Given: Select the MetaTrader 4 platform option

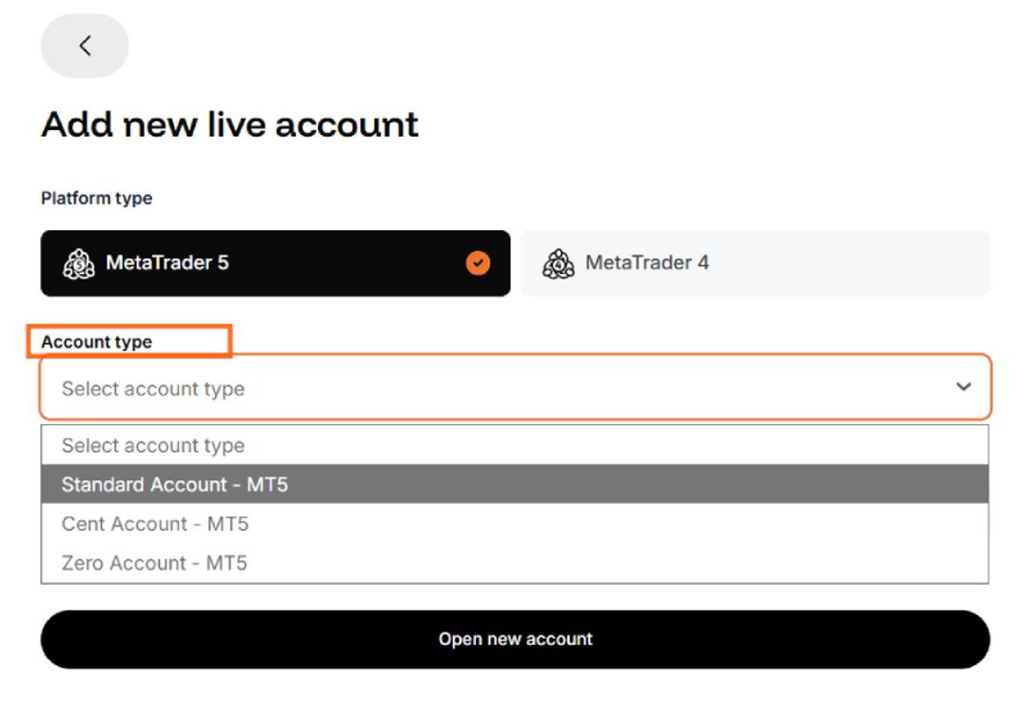Looking at the screenshot, I should (755, 263).
